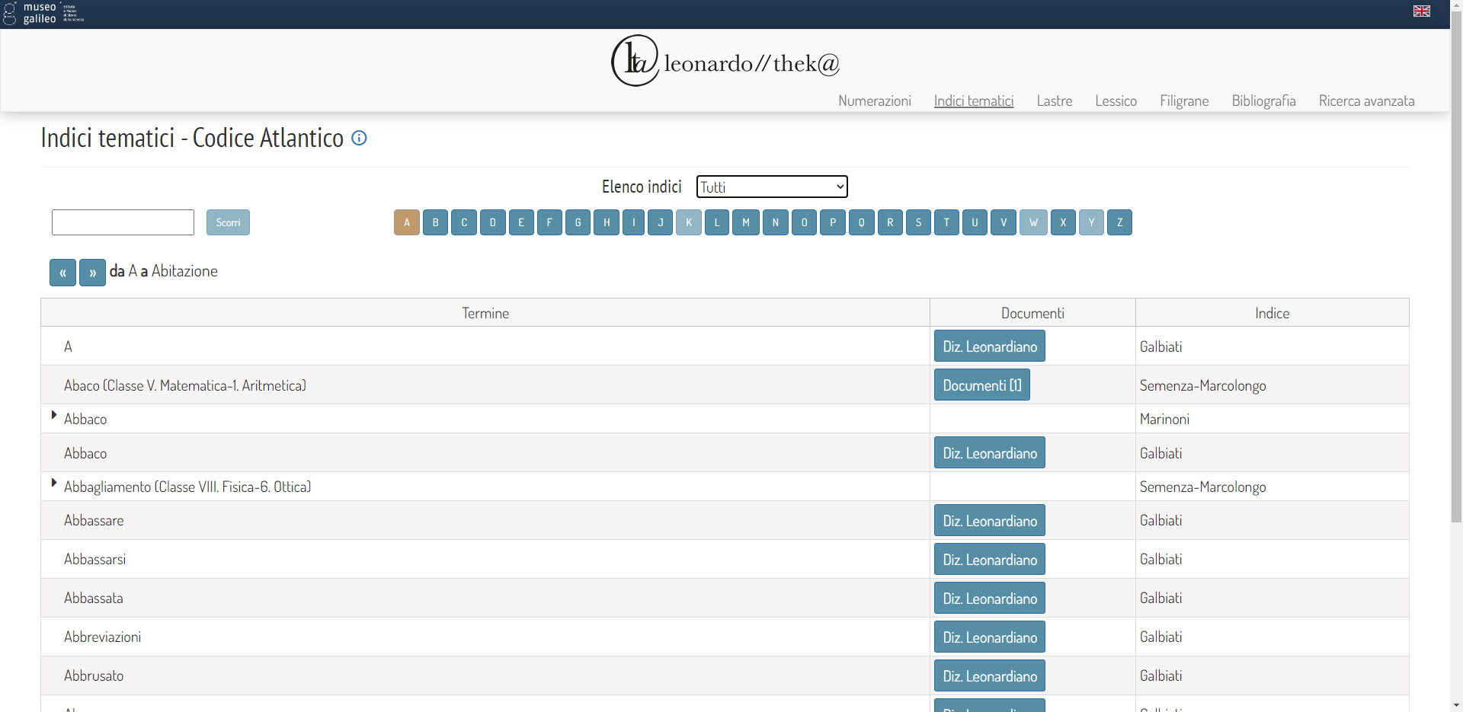Select letter T filter

(946, 222)
